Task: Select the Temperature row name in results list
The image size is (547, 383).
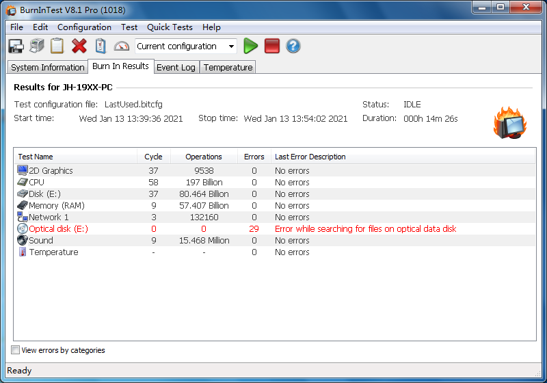Action: [x=54, y=252]
